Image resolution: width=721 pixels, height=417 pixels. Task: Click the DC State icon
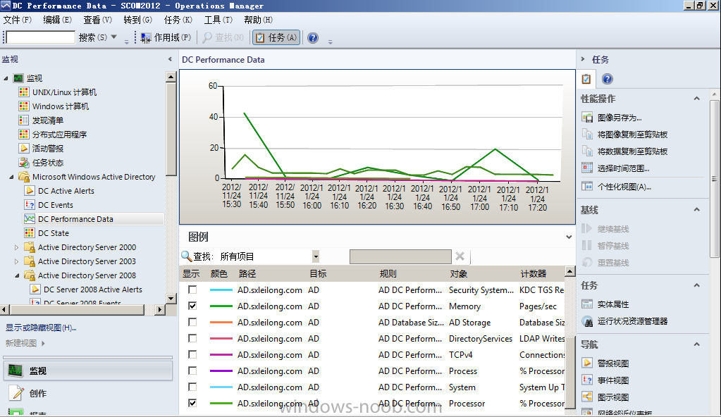coord(30,233)
